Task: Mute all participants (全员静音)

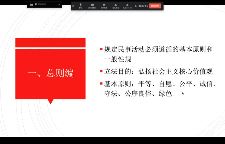Action: point(116,6)
